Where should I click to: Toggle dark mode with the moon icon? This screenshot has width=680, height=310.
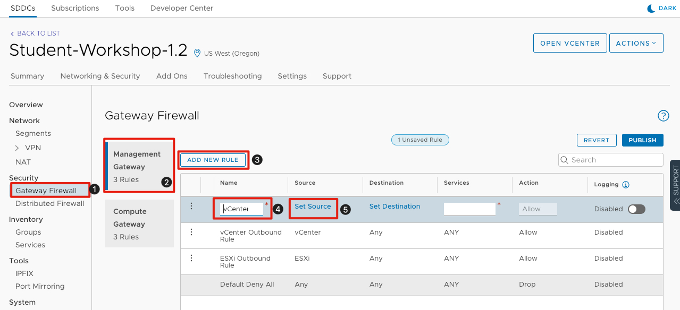[x=651, y=8]
